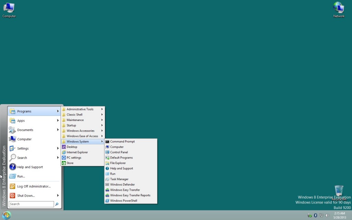Click the File Explorer folder icon
The image size is (352, 220).
pyautogui.click(x=107, y=163)
